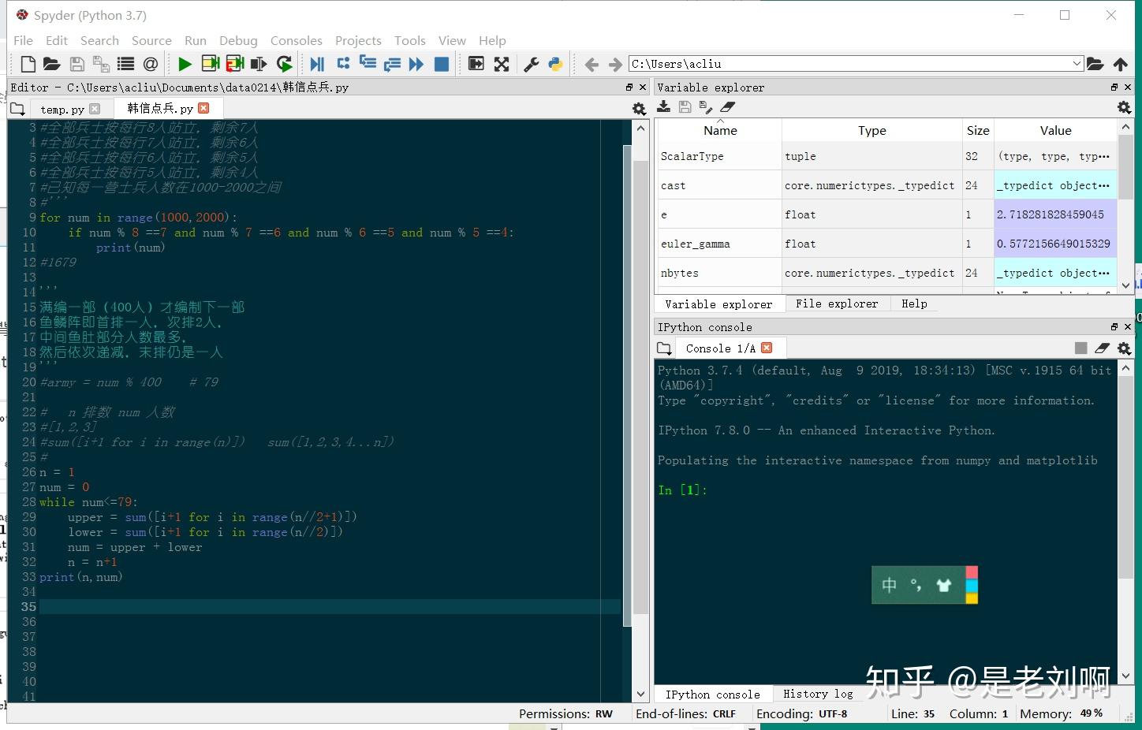Stop debugging with the blue square icon
The width and height of the screenshot is (1142, 730).
pos(442,64)
